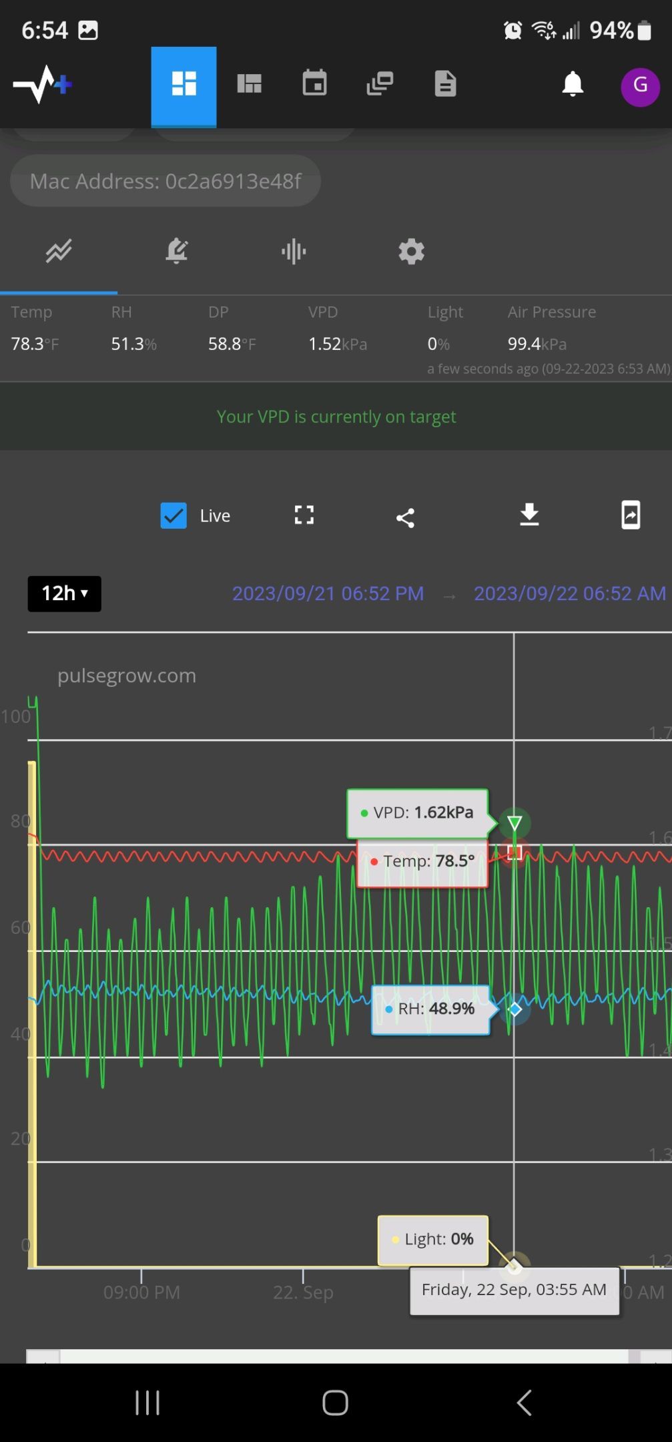Tap the notifications bell icon

tap(573, 85)
